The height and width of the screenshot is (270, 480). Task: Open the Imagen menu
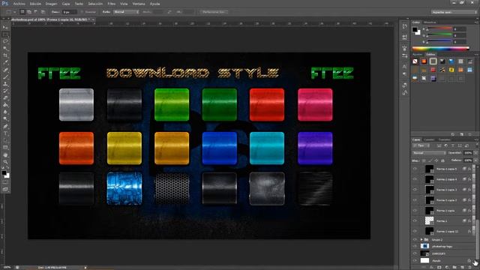(52, 4)
